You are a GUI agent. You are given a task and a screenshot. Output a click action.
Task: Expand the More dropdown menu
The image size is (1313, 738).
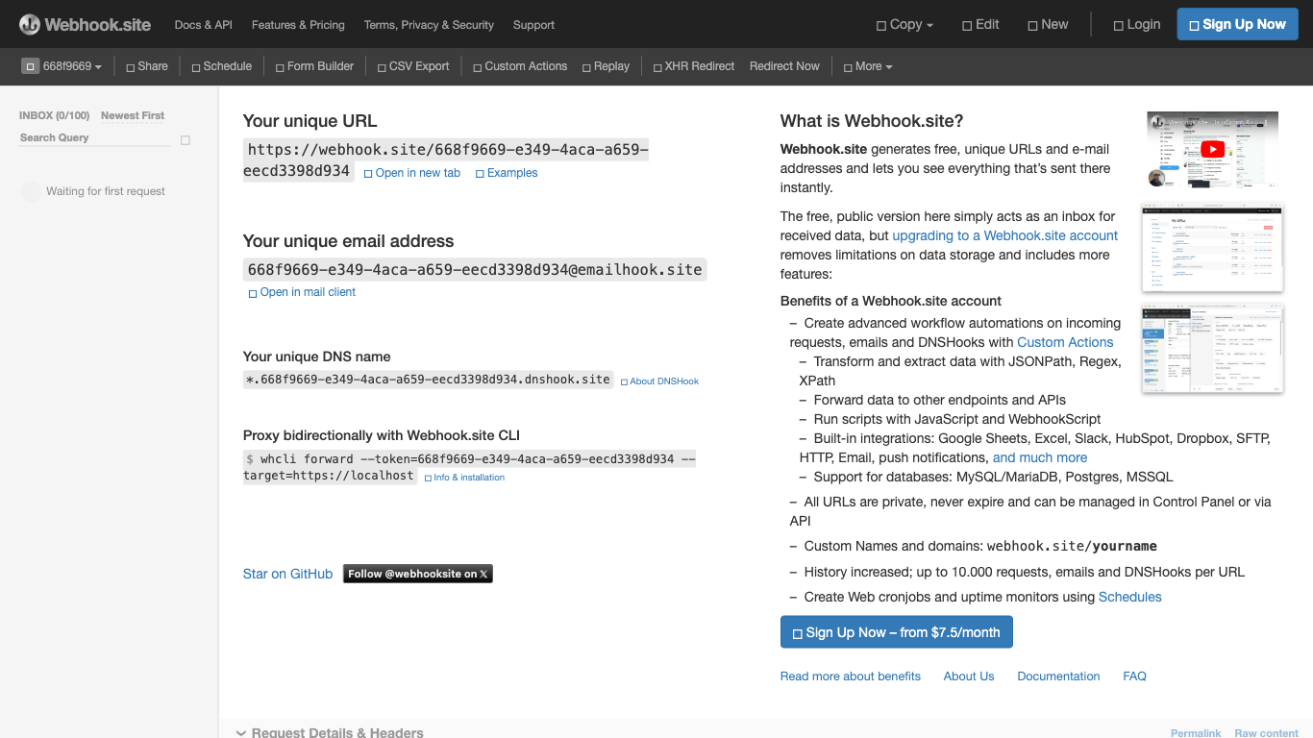[868, 66]
